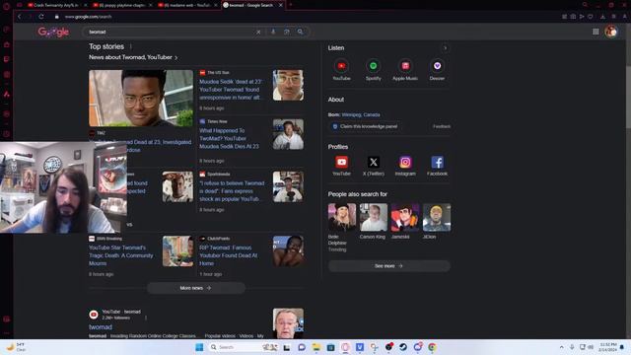Open Times Now What Happened To TwoMad story

click(229, 138)
